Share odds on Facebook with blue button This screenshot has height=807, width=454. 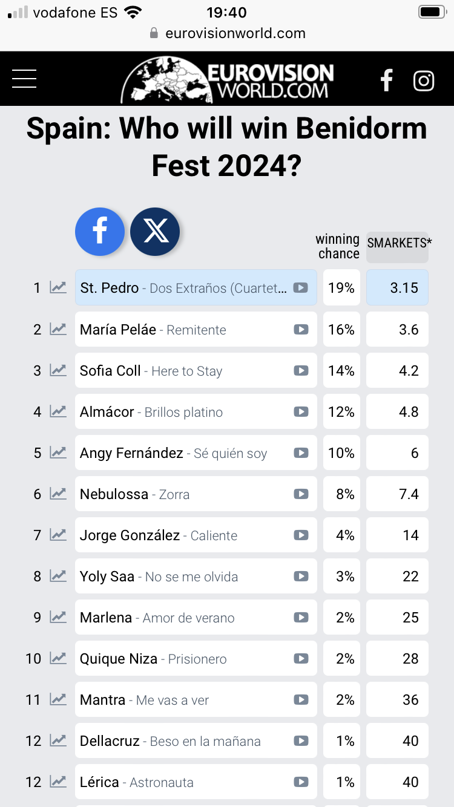click(100, 232)
